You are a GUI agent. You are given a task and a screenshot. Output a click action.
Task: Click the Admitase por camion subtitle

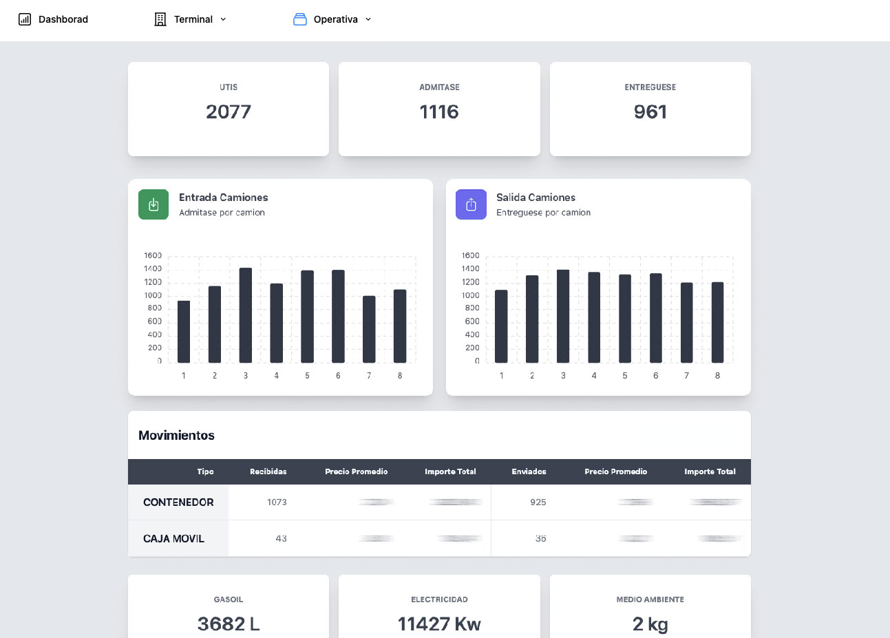click(x=222, y=213)
